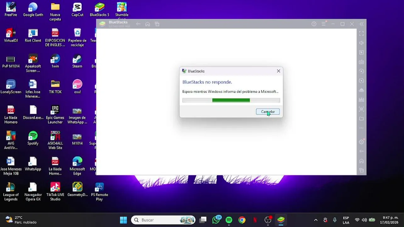Screen dimensions: 404x227
Task: Click the BlueStacks sidebar volume icon
Action: point(362,43)
